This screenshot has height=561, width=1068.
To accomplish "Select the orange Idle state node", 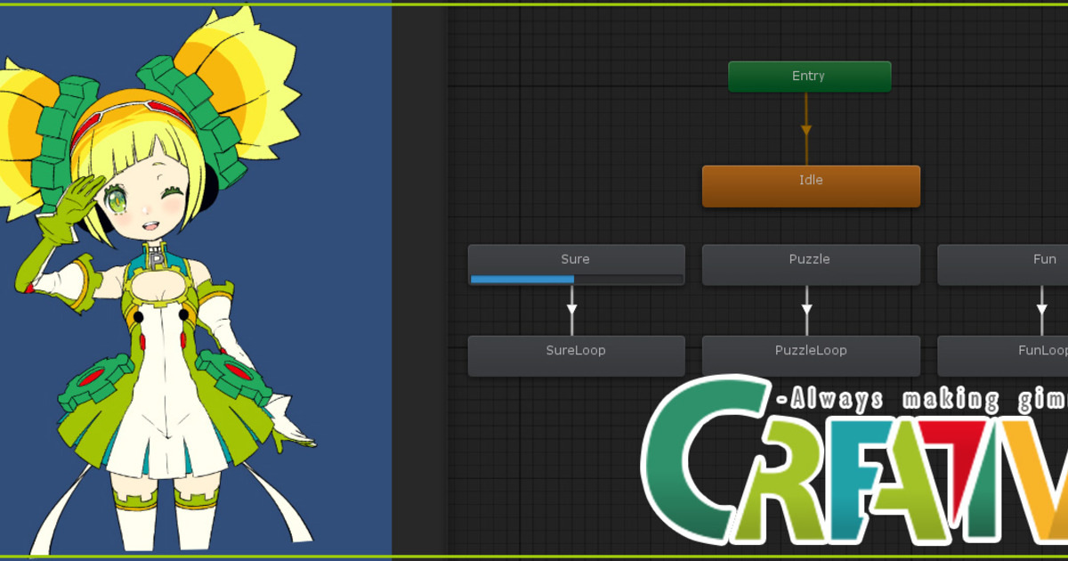I will click(x=811, y=186).
